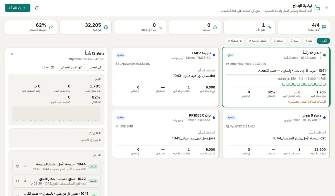
Task: Click the today utilization chart in detail panel
Action: click(56, 114)
